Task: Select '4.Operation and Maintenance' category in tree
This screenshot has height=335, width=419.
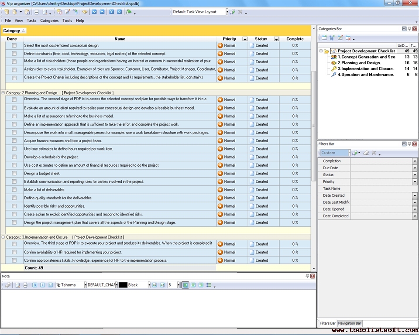Action: pyautogui.click(x=366, y=75)
